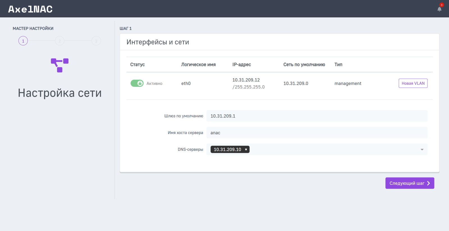449x231 pixels.
Task: Proceed with Следующий шаг button
Action: tap(409, 183)
